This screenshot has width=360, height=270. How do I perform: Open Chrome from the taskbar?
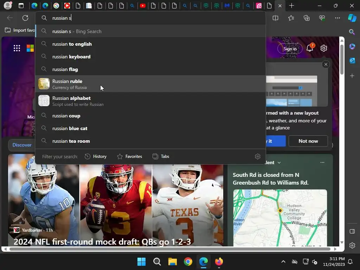point(188,262)
